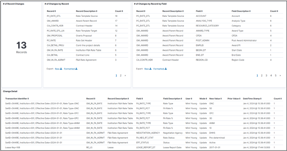
Task: Go to page 3 of Changes by Record by Field
Action: point(266,75)
